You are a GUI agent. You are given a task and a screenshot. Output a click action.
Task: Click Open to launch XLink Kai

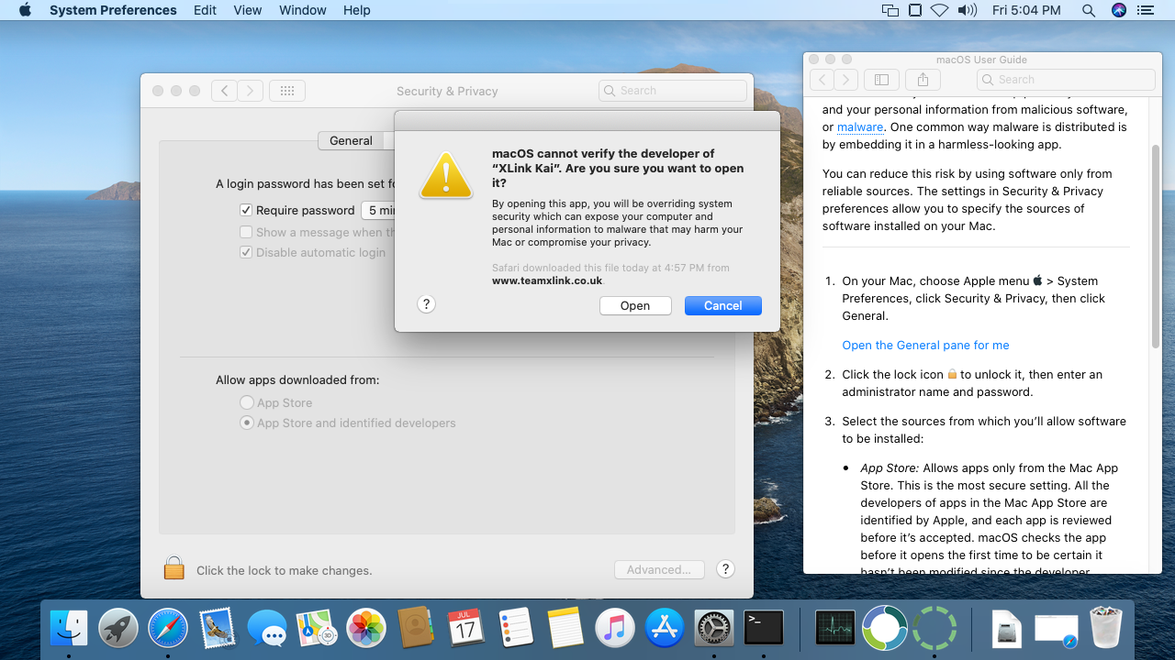pos(635,305)
